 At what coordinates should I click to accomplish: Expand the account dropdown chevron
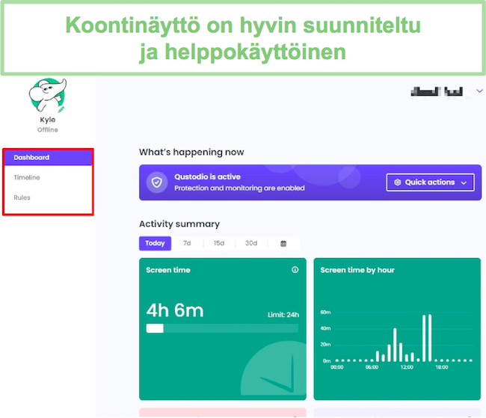click(479, 91)
